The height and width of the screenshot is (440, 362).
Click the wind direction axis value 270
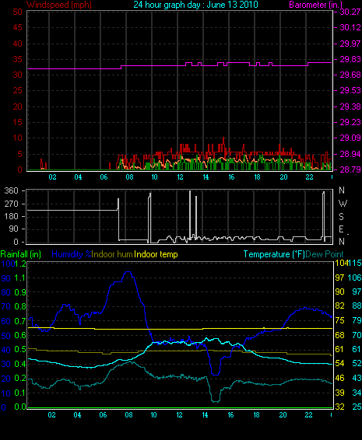(x=11, y=204)
